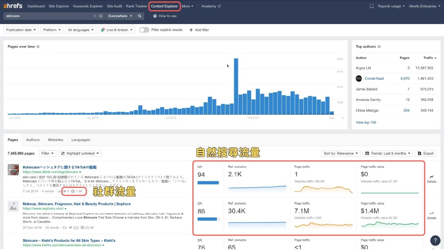Image resolution: width=444 pixels, height=251 pixels.
Task: Open Sort by: Relevance dropdown
Action: [341, 153]
